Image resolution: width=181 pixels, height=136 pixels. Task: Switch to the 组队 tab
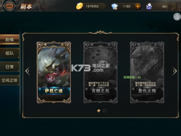pos(9,53)
